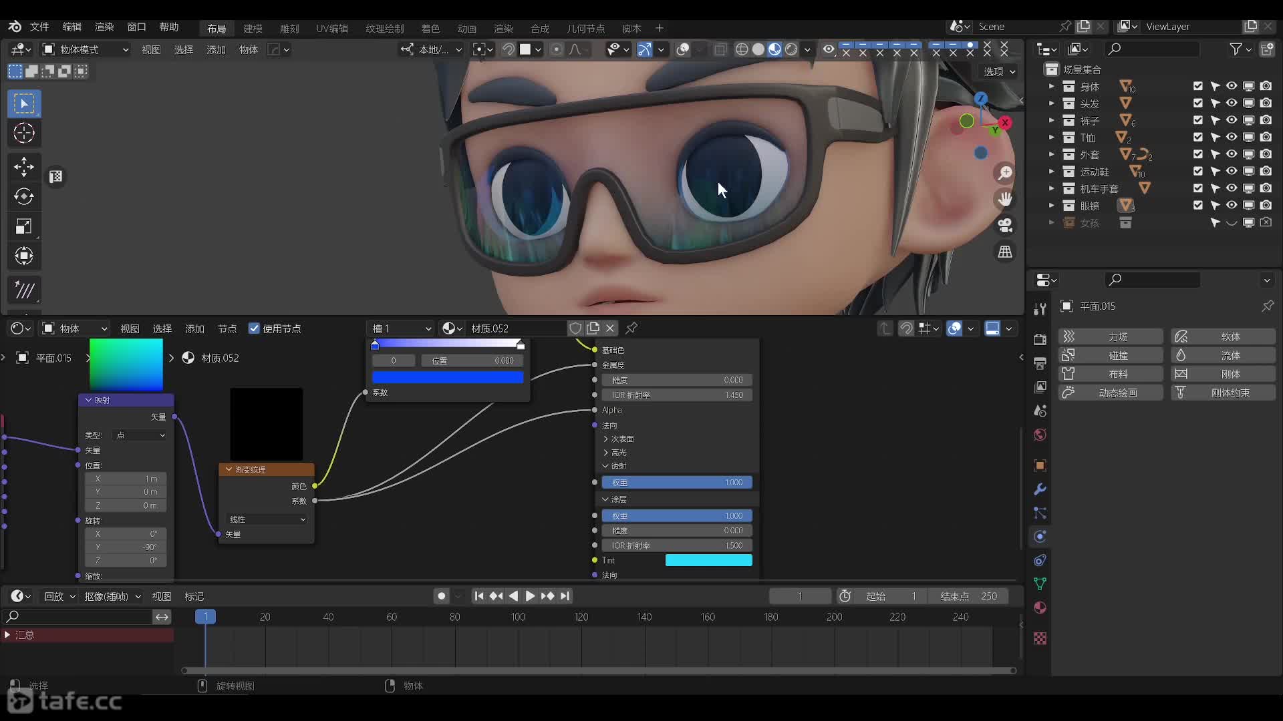Screen dimensions: 1283x721
Task: Choose the Scale tool in toolbar
Action: (24, 226)
